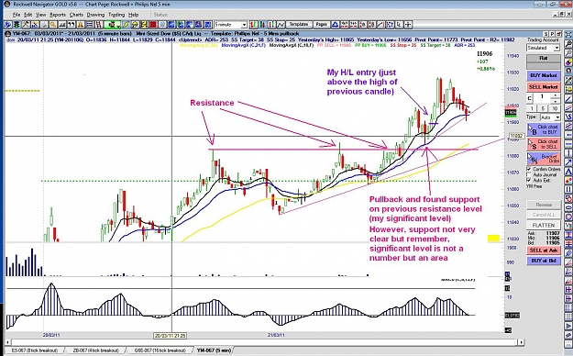573x356 pixels.
Task: Select the diagonal arrow drawing tool
Action: pos(567,161)
